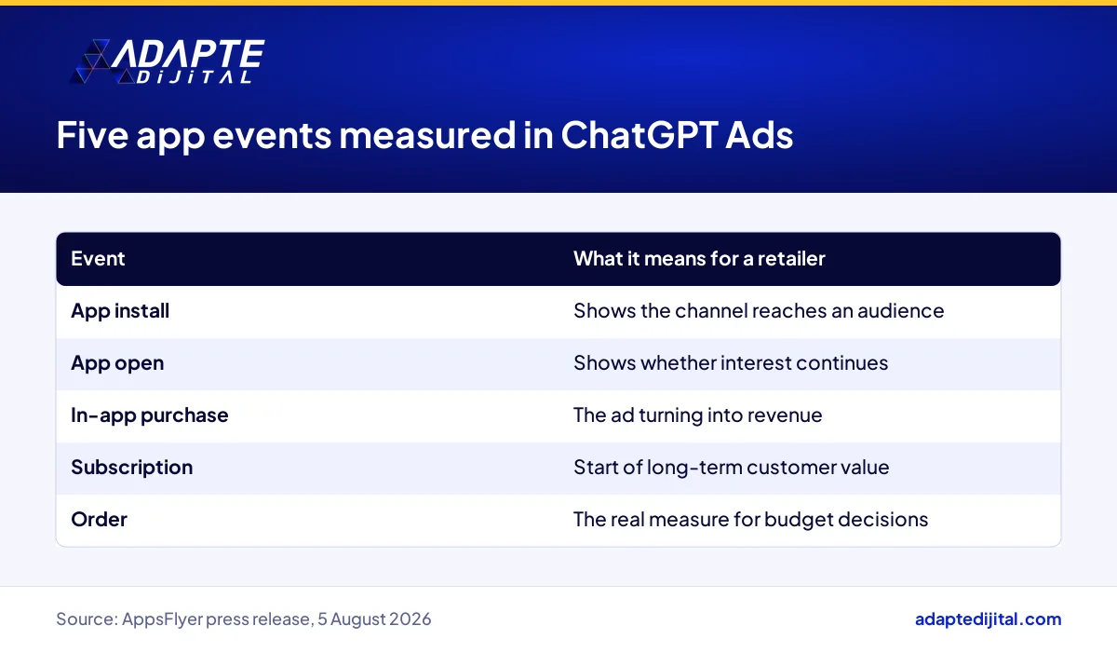Click the Adapte Dijital logo

pyautogui.click(x=168, y=61)
